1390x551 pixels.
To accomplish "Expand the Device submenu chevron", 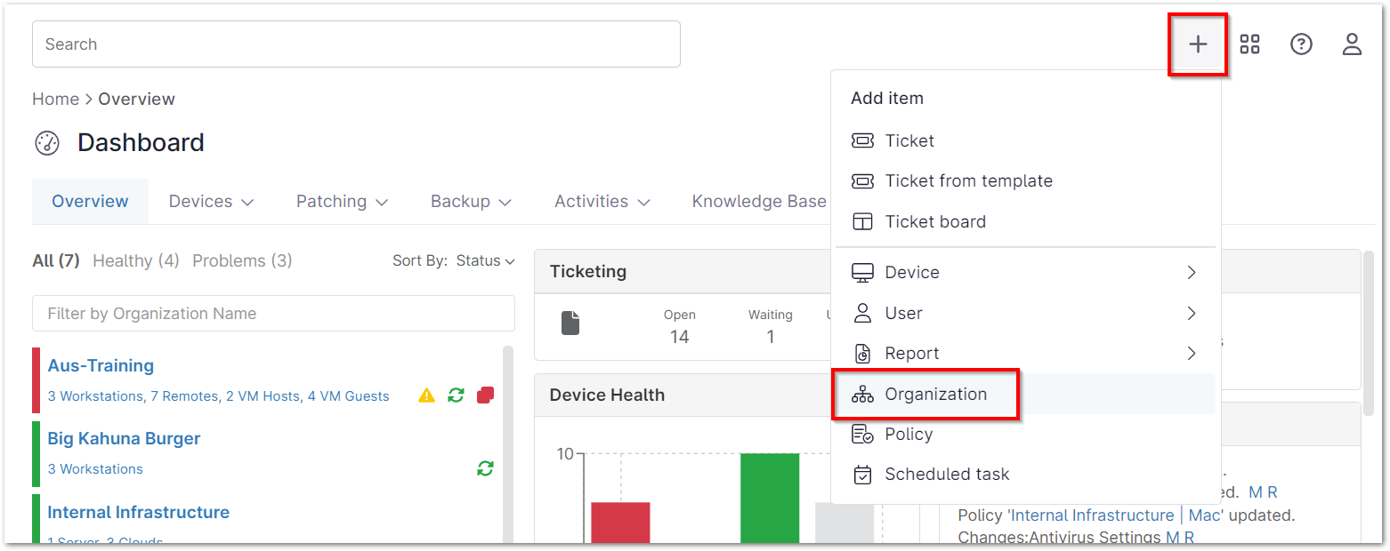I will [1192, 272].
